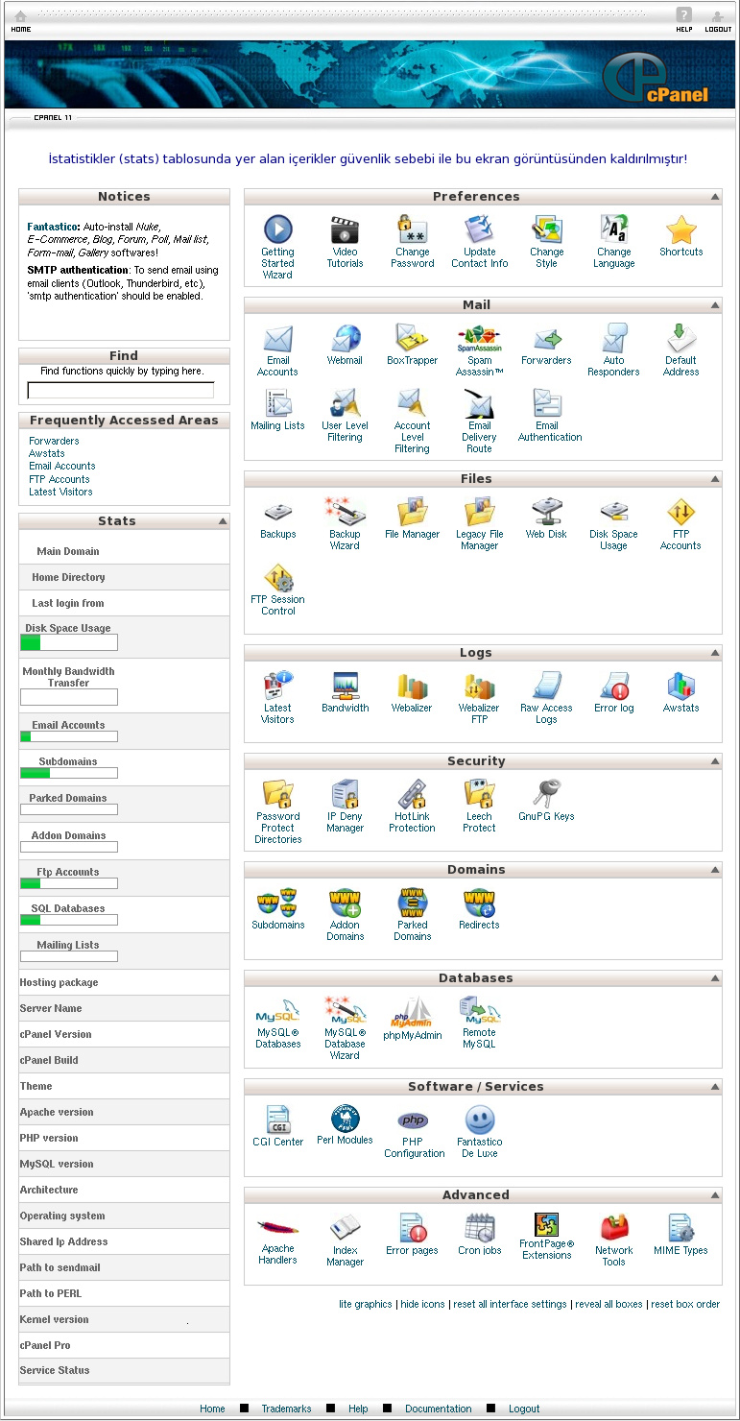This screenshot has width=740, height=1421.
Task: Collapse the Databases section
Action: coord(715,978)
